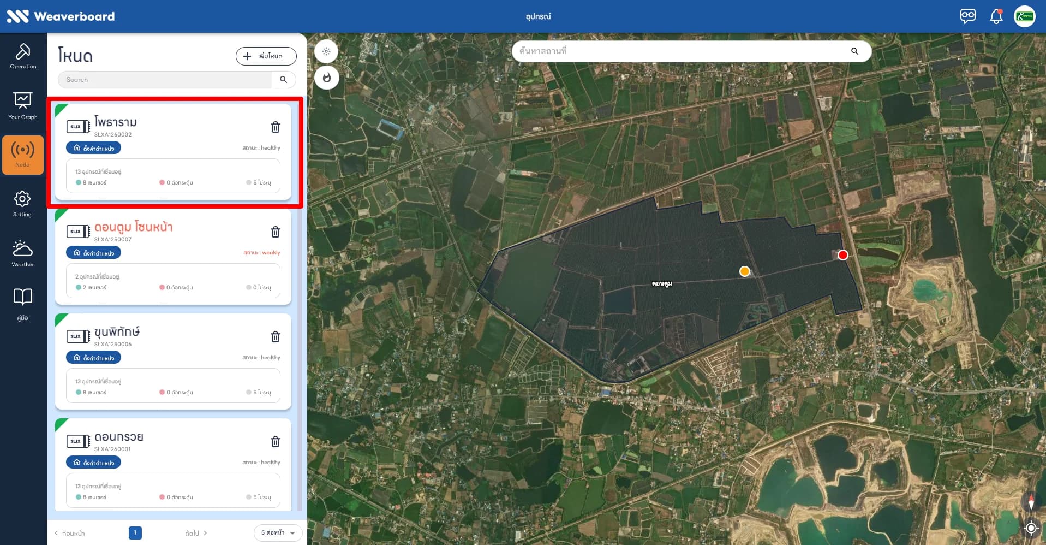Screen dimensions: 1046x545
Task: Click serial SLXA1250006 text
Action: (113, 344)
